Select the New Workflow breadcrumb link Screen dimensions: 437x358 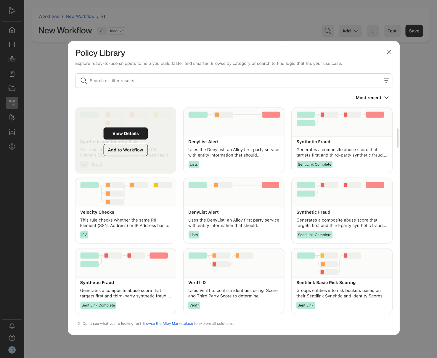coord(80,16)
